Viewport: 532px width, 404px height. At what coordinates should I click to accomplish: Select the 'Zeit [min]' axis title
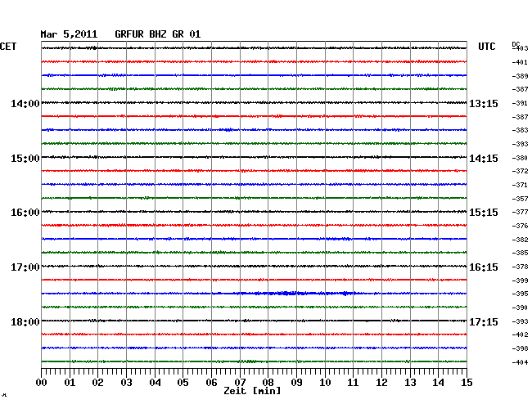coord(252,391)
